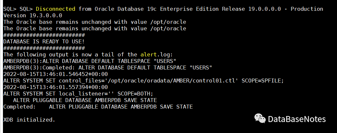337x133 pixels.
Task: Click the DataBaseNotes watermark text
Action: 297,119
